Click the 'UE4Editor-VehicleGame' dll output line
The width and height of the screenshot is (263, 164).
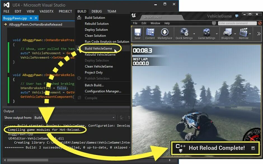click(x=36, y=138)
